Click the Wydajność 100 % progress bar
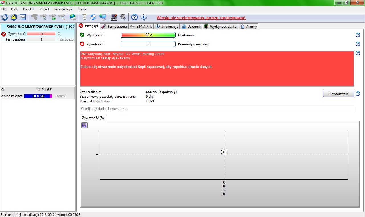The width and height of the screenshot is (365, 217). pos(148,35)
